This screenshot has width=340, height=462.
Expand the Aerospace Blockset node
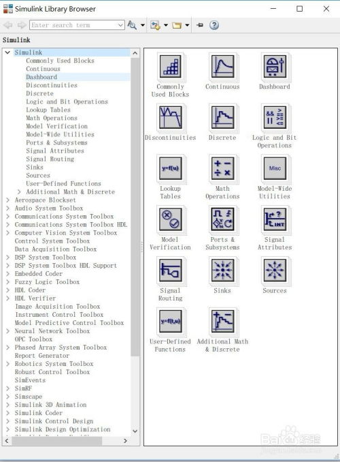click(x=8, y=200)
